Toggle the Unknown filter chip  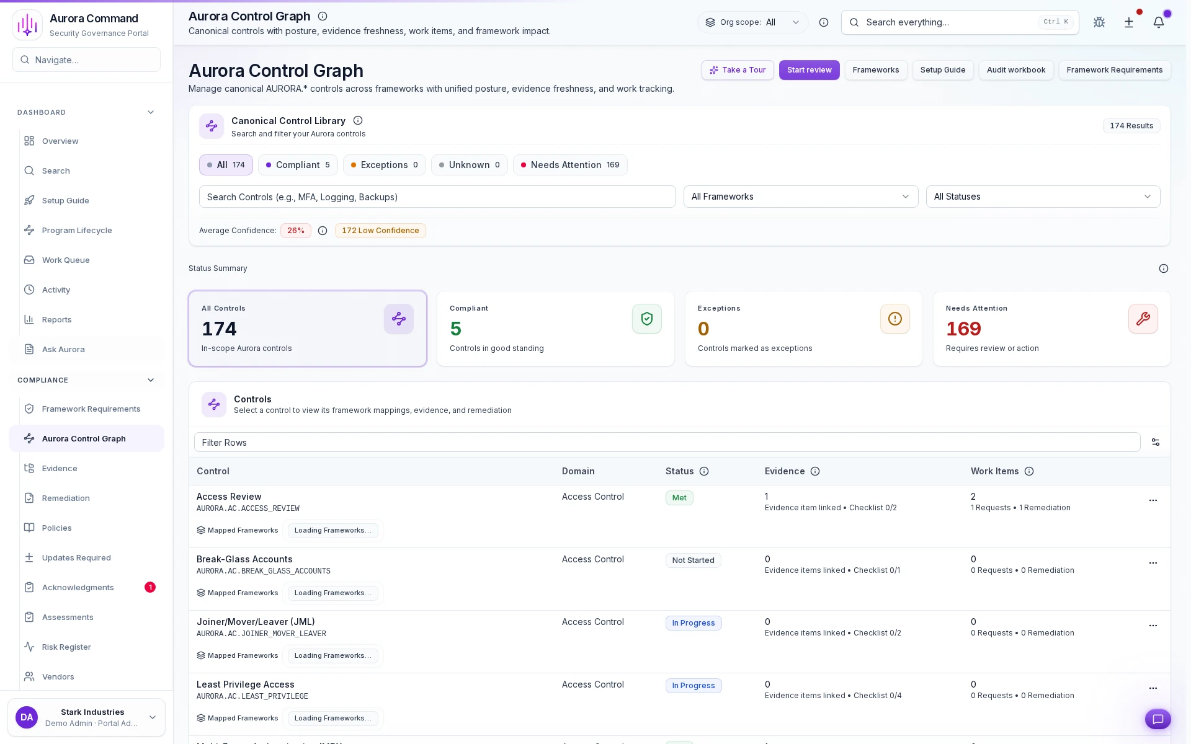pos(469,165)
